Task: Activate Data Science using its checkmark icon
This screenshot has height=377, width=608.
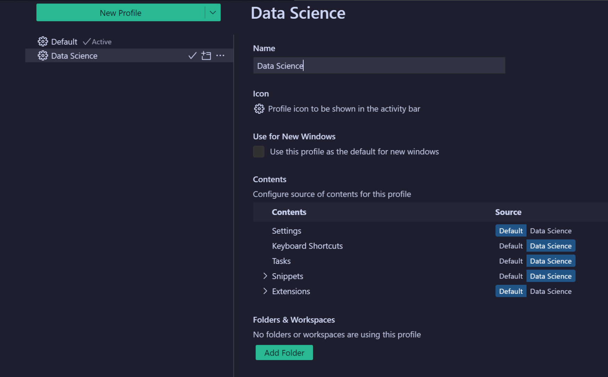Action: tap(192, 55)
